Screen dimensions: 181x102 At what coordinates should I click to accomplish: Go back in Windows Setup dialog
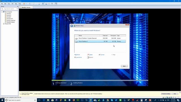72,26
